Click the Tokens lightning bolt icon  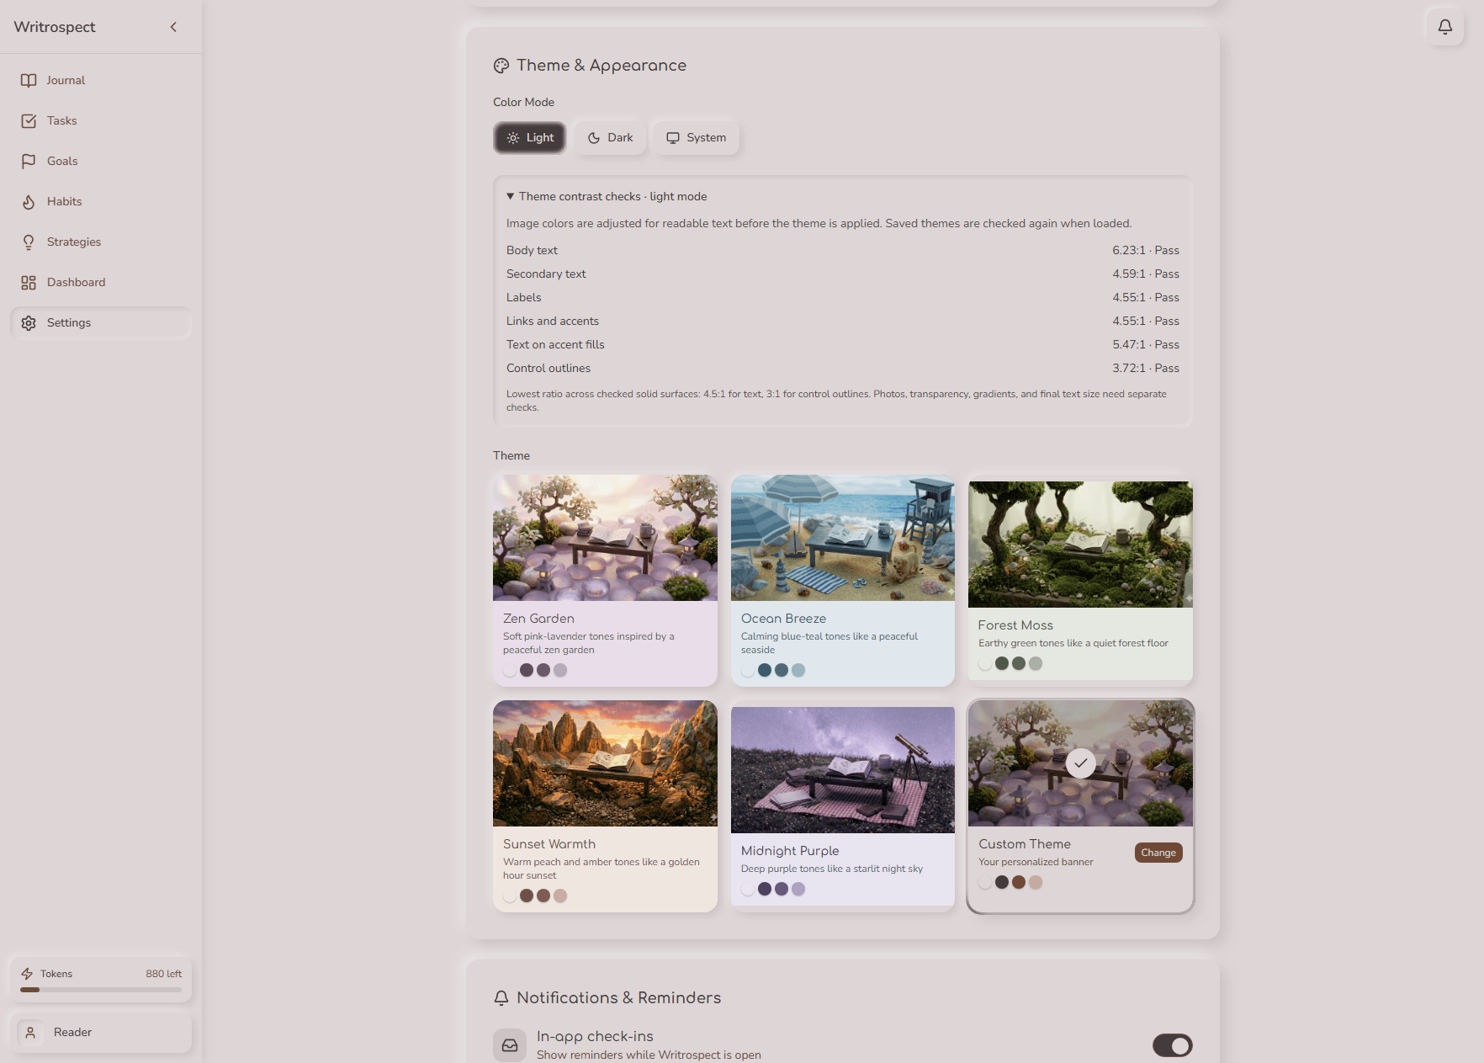[x=27, y=974]
